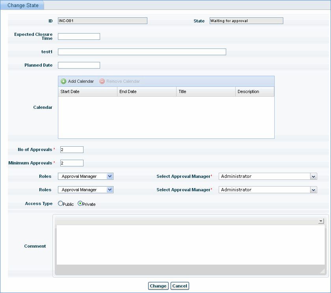331x293 pixels.
Task: Expand second Select Approval Manager combo box
Action: tap(313, 190)
